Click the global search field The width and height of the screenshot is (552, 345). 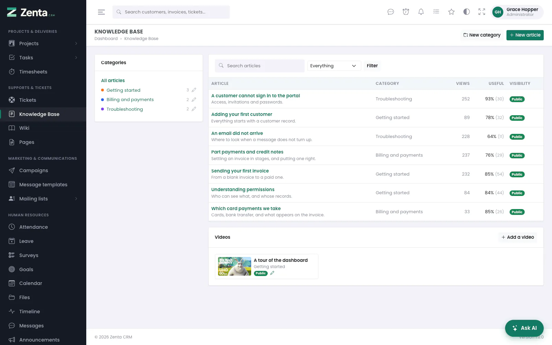click(x=171, y=12)
